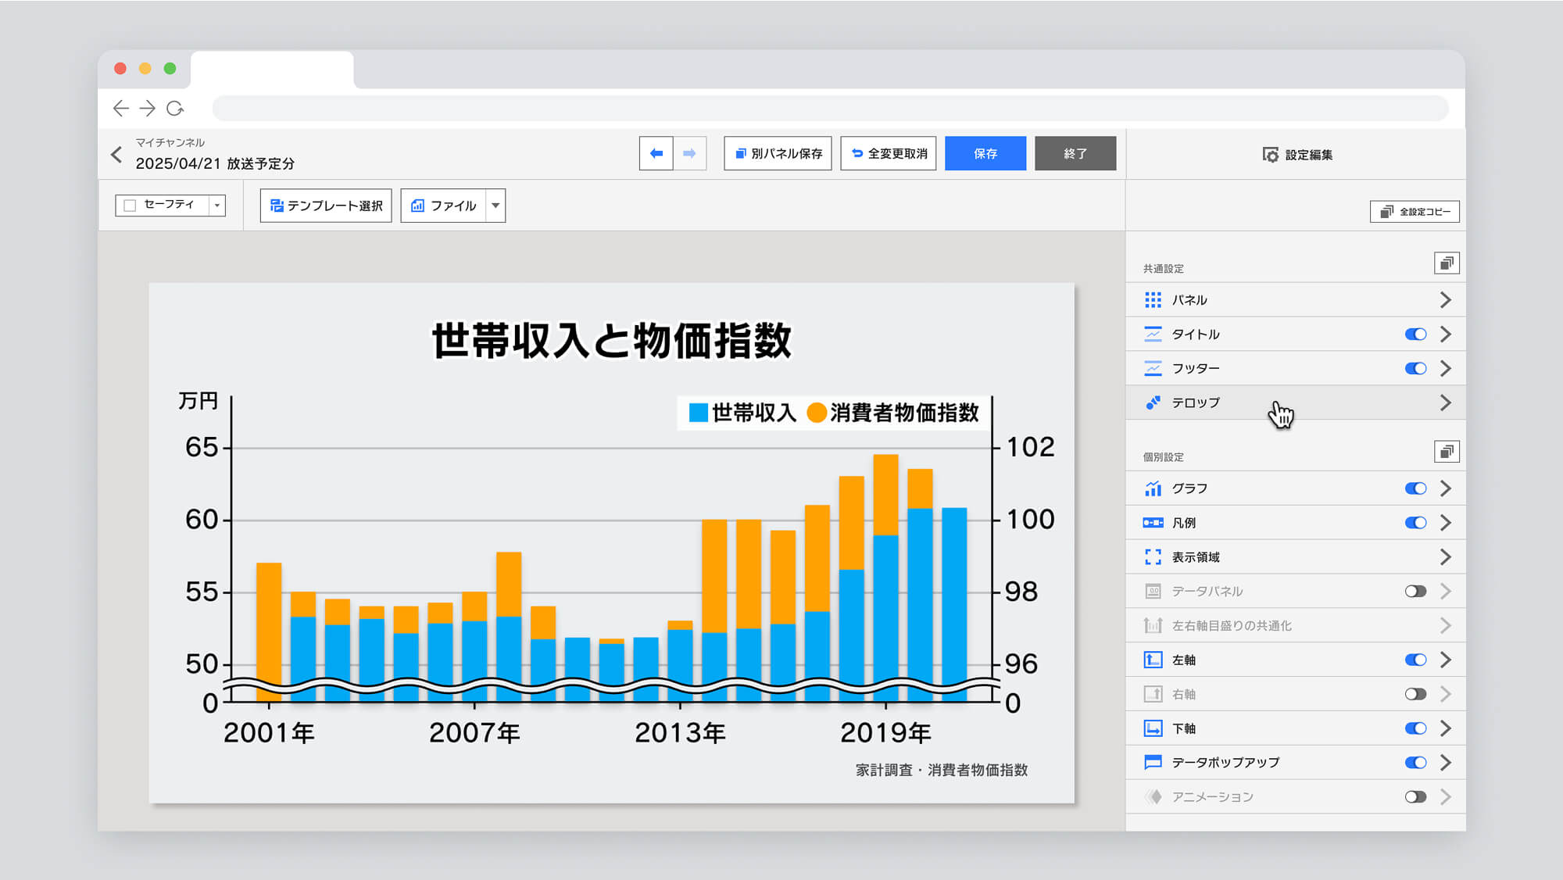Expand タイトル settings chevron
The width and height of the screenshot is (1563, 880).
coord(1446,334)
